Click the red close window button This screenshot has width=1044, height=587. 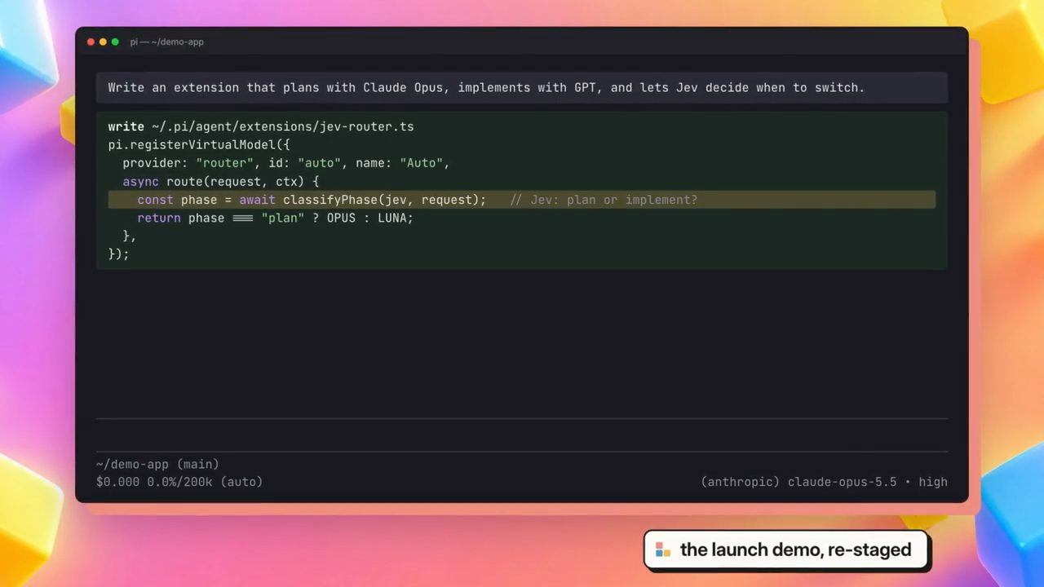click(x=91, y=42)
